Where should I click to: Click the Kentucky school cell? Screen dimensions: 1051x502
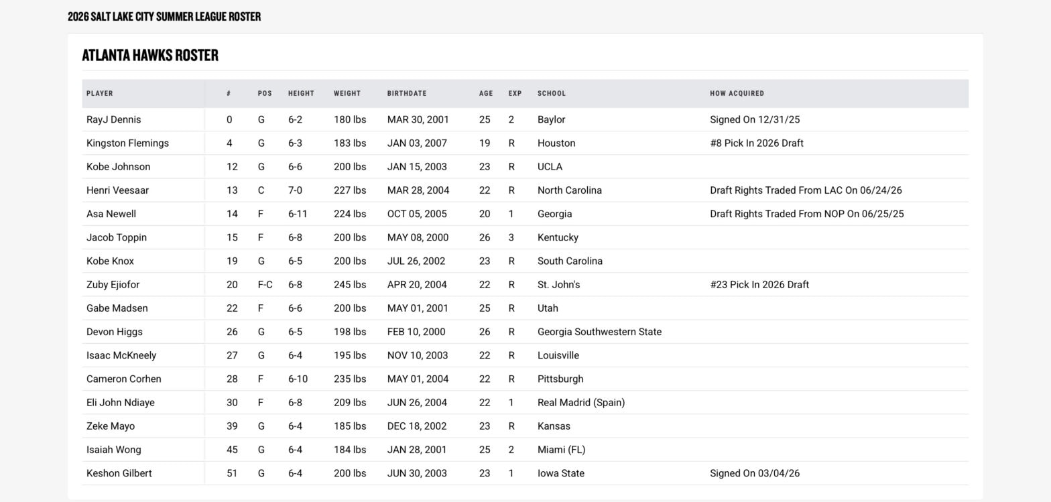click(x=558, y=237)
